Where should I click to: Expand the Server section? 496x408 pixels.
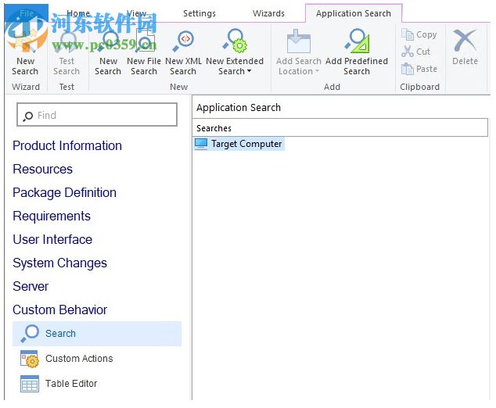[31, 286]
